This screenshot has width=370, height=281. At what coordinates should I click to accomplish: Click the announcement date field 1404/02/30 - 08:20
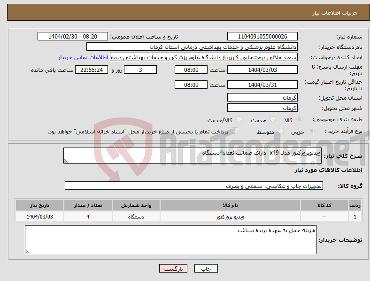(x=73, y=36)
